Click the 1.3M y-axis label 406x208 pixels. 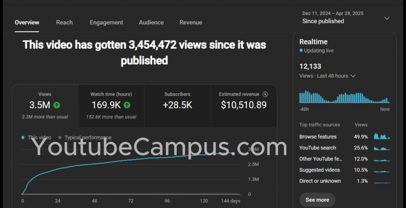(x=253, y=179)
